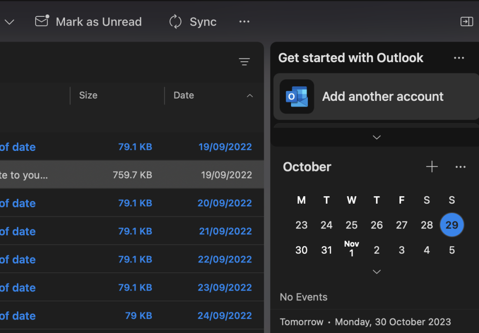Sort messages by the Size column
Image resolution: width=479 pixels, height=333 pixels.
[x=88, y=95]
